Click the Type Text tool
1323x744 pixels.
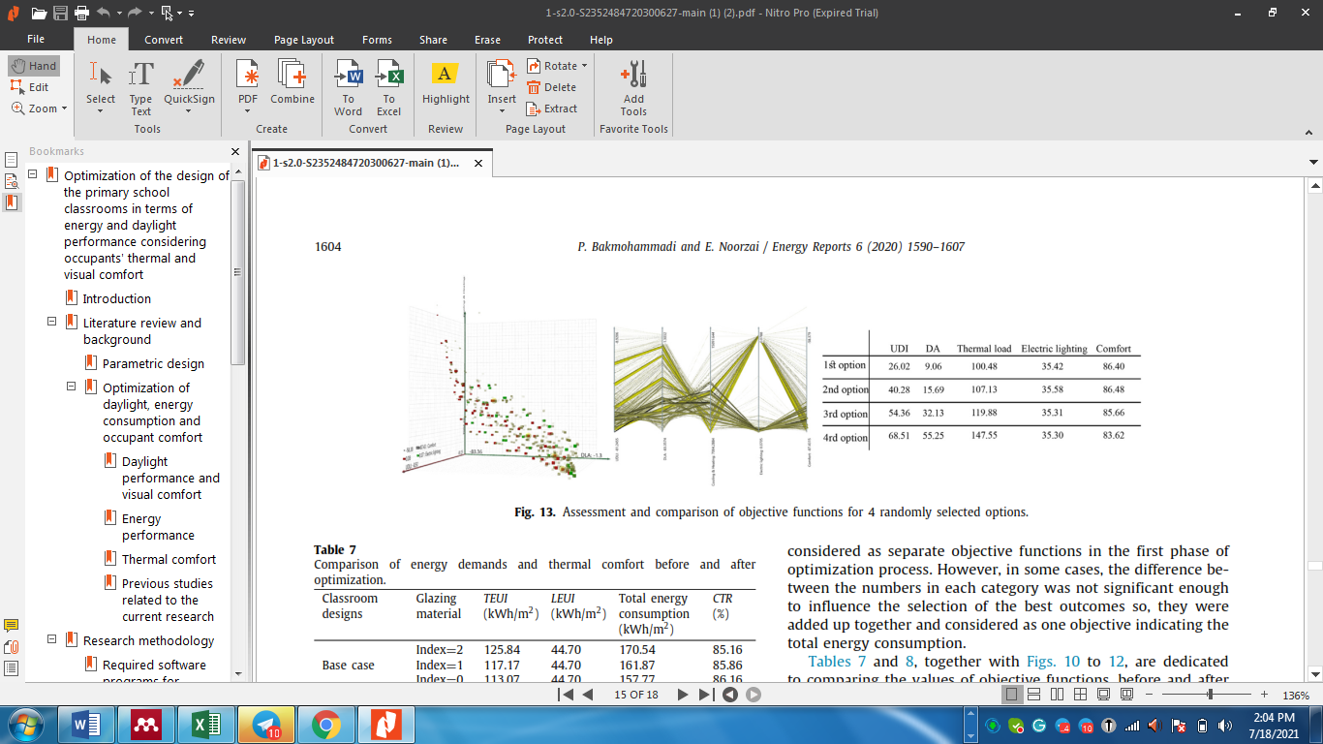tap(141, 87)
